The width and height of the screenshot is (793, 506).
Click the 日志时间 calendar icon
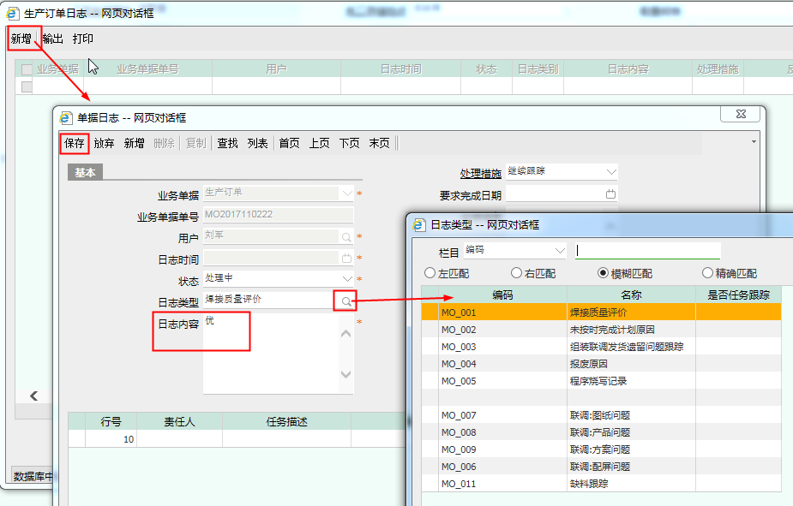(x=346, y=259)
